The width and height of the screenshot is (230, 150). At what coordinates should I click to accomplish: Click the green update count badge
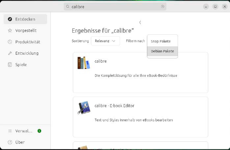coord(39,131)
